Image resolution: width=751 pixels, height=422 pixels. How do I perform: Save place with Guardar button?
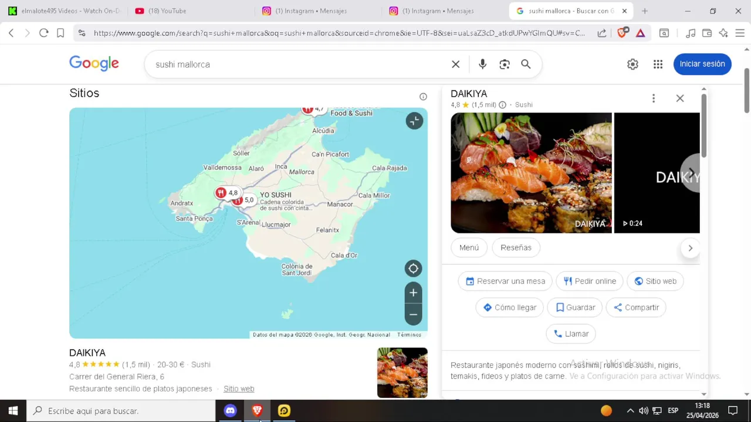click(575, 307)
